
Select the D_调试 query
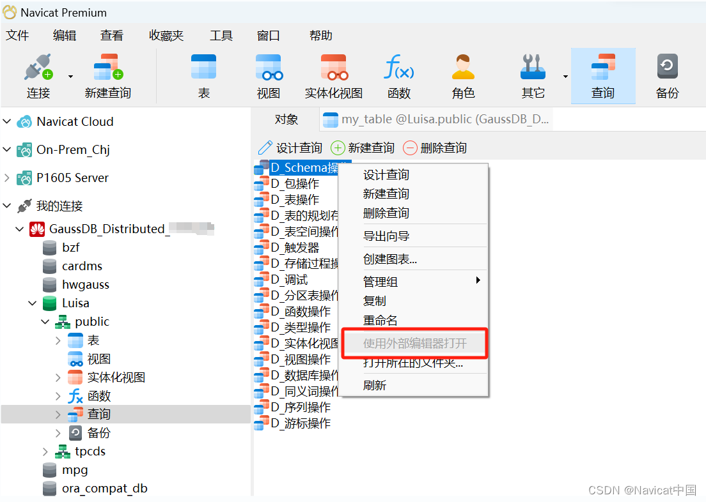click(289, 279)
